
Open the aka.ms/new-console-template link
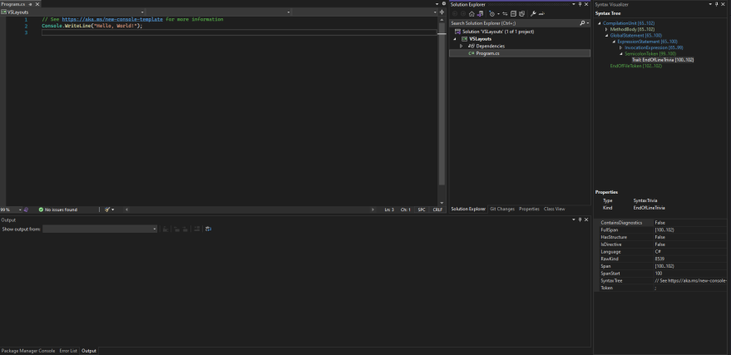click(x=112, y=20)
